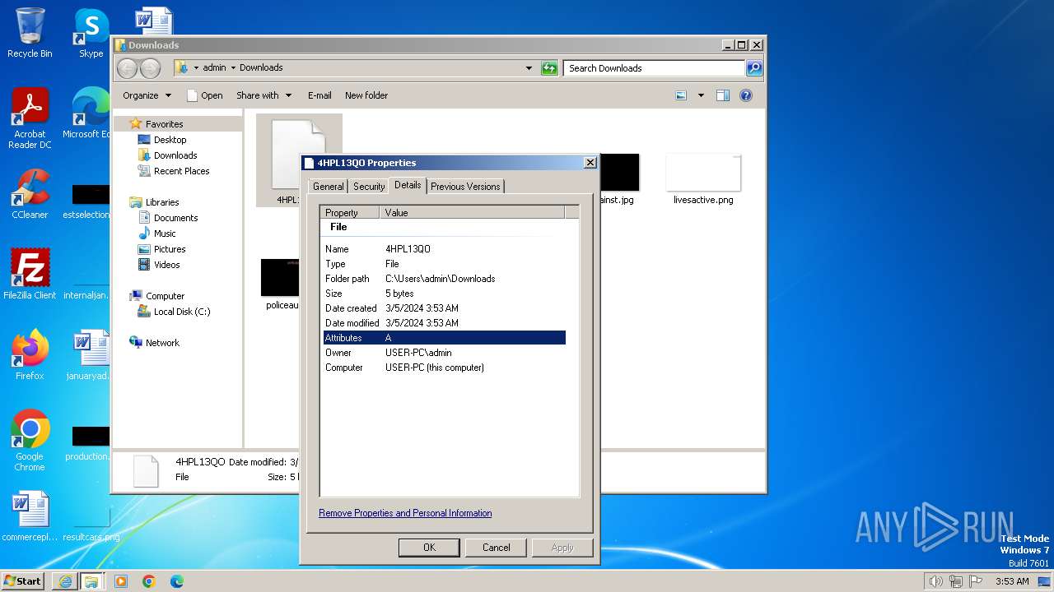This screenshot has height=592, width=1054.
Task: Click Forward arrow in Downloads window
Action: pyautogui.click(x=150, y=68)
